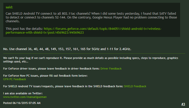This screenshot has width=189, height=108.
Task: Open the GFN PC Feedback link
Action: pyautogui.click(x=14, y=79)
